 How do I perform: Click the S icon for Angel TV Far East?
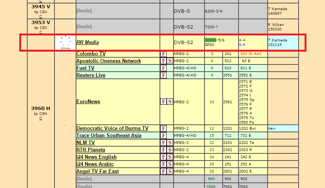[x=170, y=171]
